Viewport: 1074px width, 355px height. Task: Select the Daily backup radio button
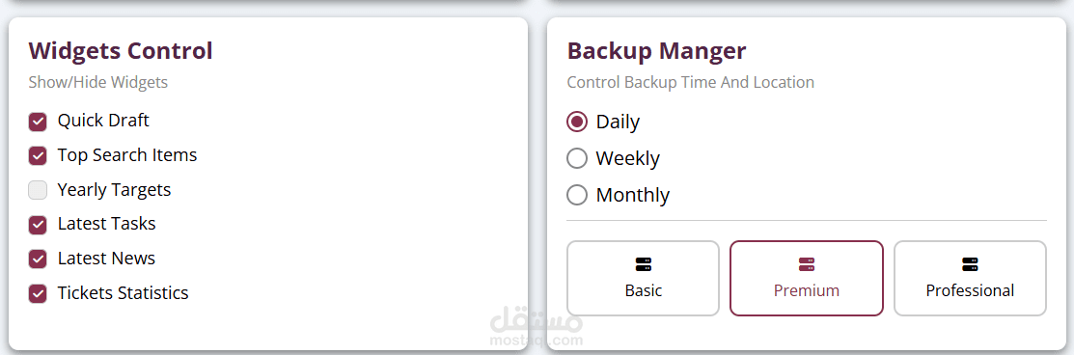(577, 122)
